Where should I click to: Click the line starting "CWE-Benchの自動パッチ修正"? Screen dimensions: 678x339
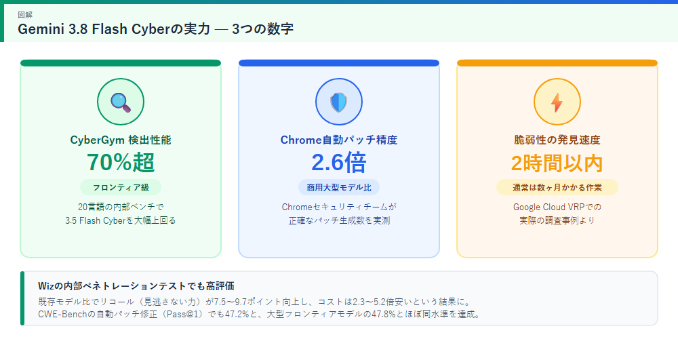tap(258, 314)
